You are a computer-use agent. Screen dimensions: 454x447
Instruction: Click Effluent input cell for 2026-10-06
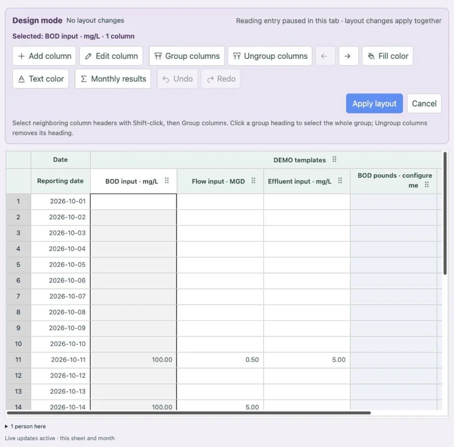306,281
